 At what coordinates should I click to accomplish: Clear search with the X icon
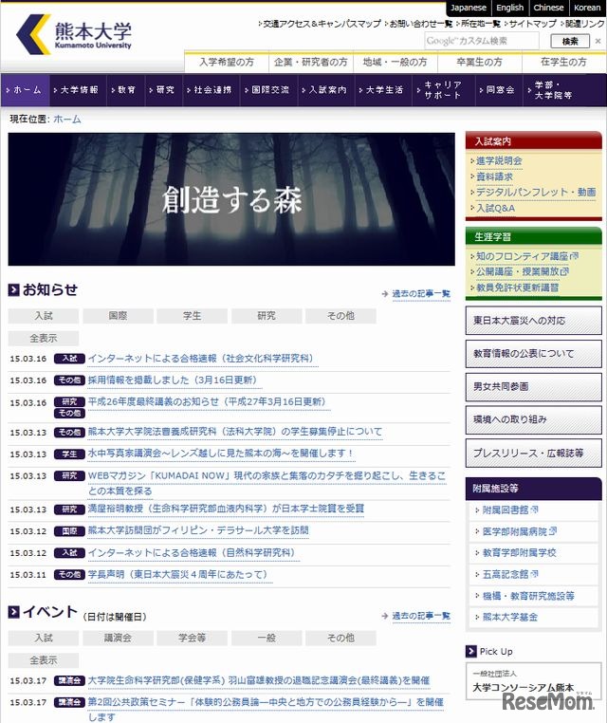pyautogui.click(x=598, y=41)
